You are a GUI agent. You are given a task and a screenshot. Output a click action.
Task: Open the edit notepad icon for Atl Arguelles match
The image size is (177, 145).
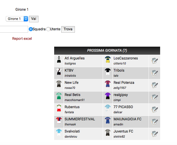pos(155,61)
